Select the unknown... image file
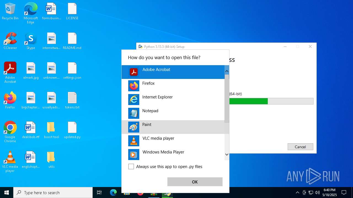The width and height of the screenshot is (353, 198). click(x=52, y=71)
